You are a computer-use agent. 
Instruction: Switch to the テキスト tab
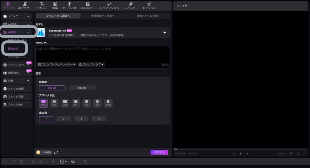42,6
